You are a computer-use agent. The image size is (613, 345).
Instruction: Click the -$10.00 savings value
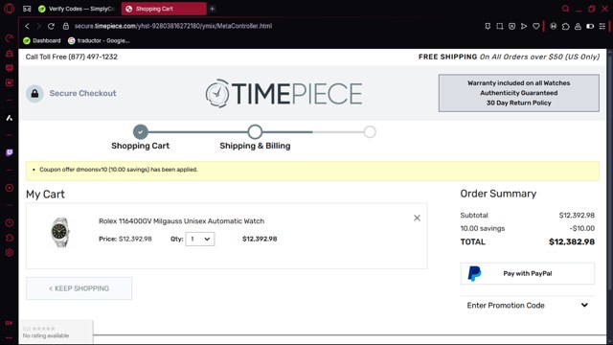point(582,228)
